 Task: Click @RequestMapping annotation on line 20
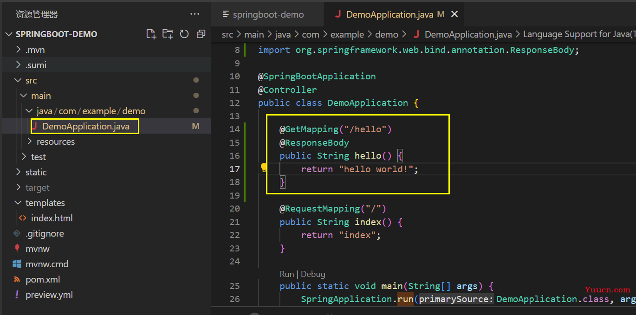[x=319, y=209]
